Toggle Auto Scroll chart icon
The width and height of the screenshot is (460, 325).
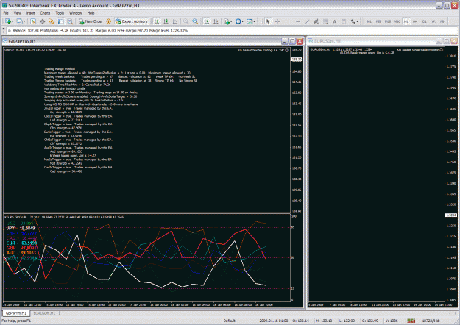click(x=207, y=21)
